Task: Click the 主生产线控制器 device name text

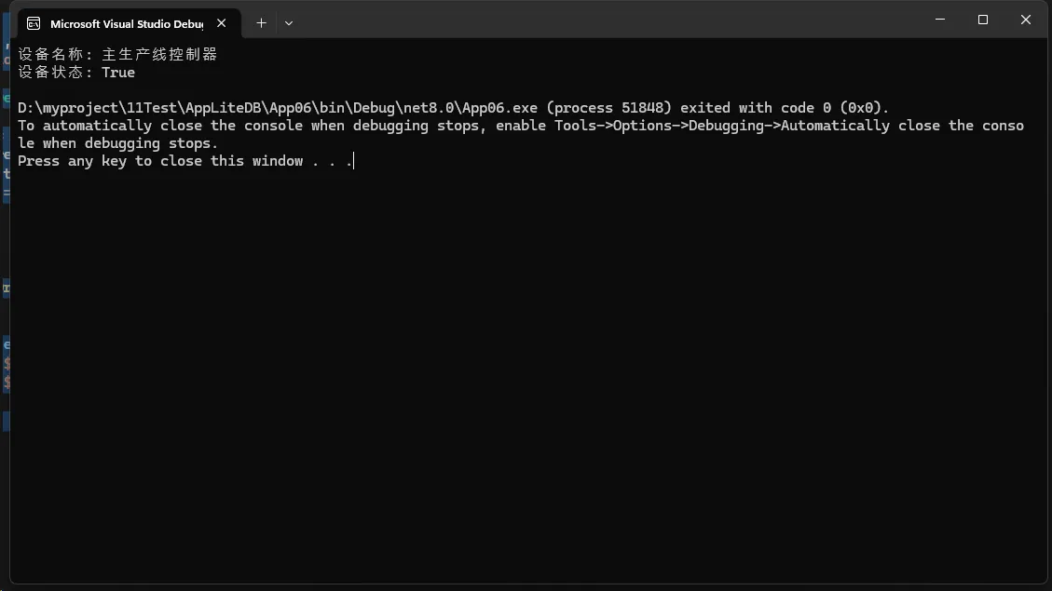Action: click(x=159, y=55)
